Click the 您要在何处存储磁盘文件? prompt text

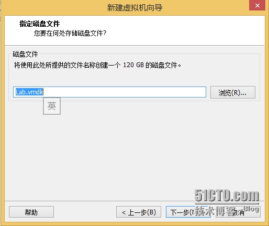[70, 33]
